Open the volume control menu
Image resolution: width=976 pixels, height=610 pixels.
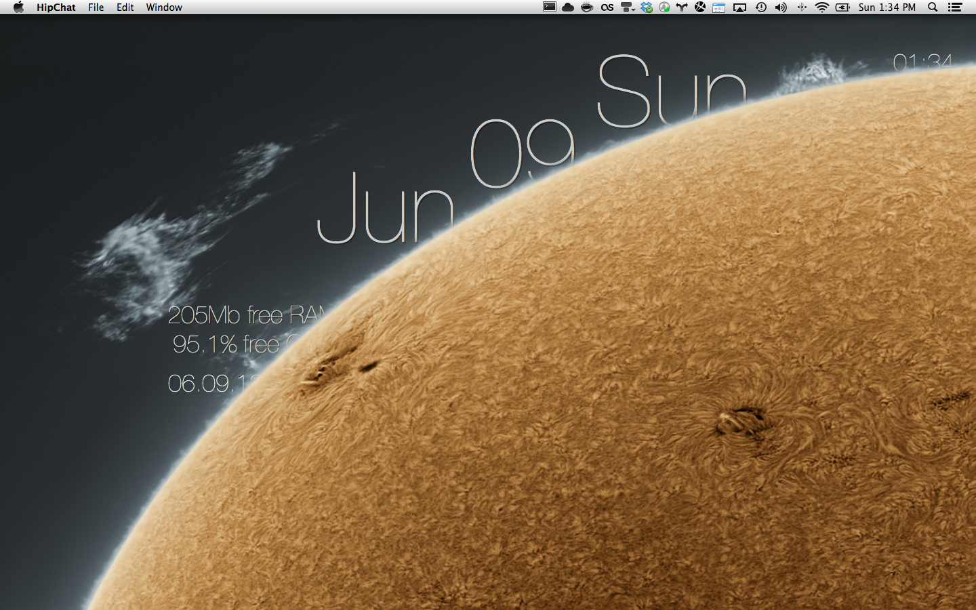pos(781,7)
